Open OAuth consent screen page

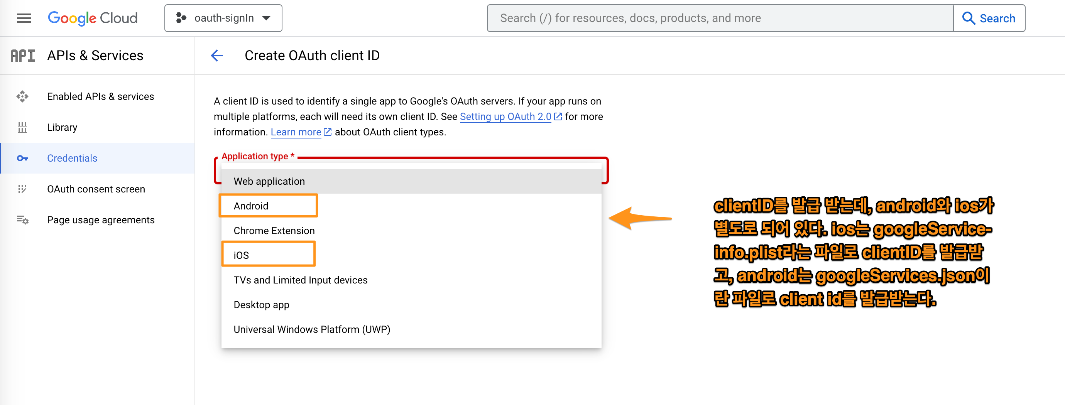click(96, 189)
